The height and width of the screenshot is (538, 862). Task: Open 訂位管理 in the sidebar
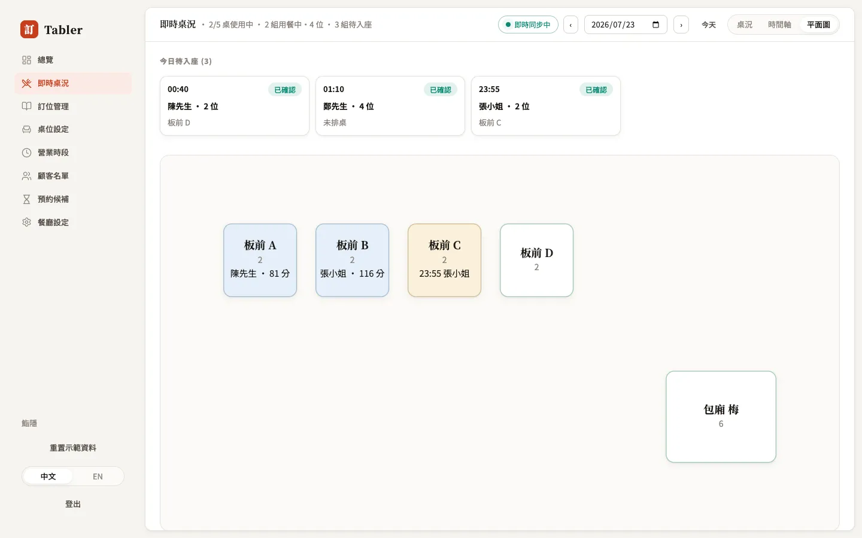pyautogui.click(x=73, y=106)
